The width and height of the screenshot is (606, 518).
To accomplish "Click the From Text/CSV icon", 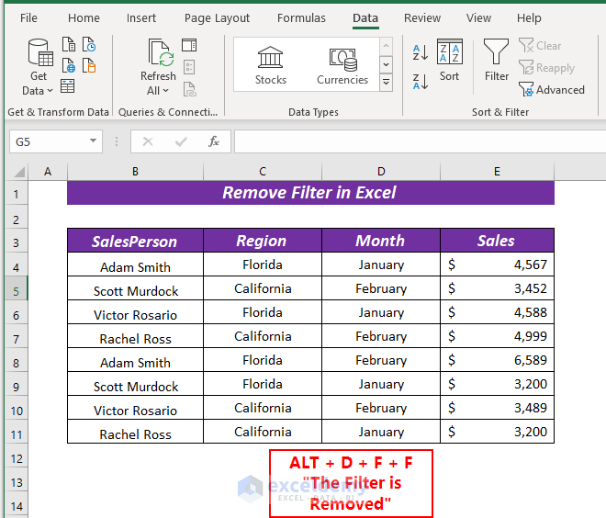I will tap(69, 44).
